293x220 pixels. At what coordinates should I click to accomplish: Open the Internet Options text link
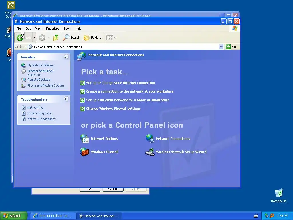coord(104,139)
